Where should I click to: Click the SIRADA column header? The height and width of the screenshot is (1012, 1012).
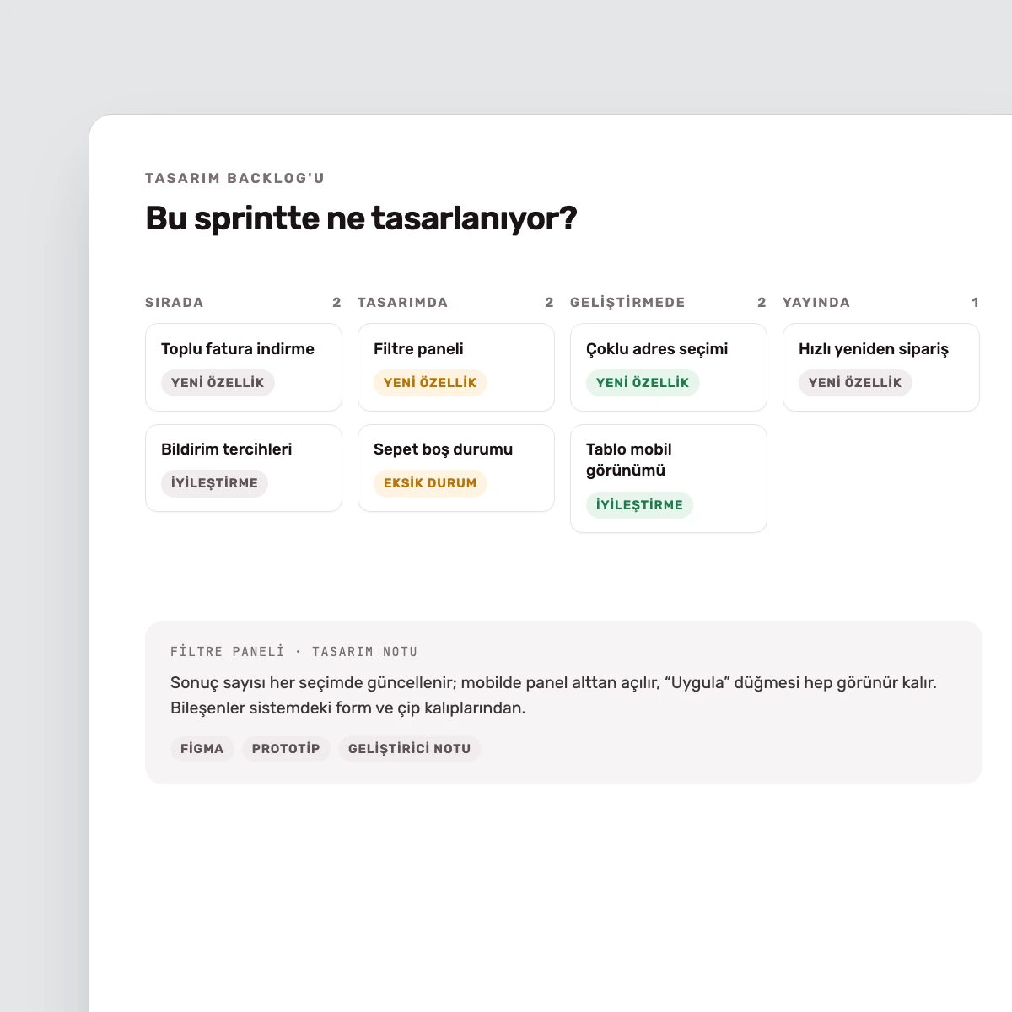(x=175, y=303)
